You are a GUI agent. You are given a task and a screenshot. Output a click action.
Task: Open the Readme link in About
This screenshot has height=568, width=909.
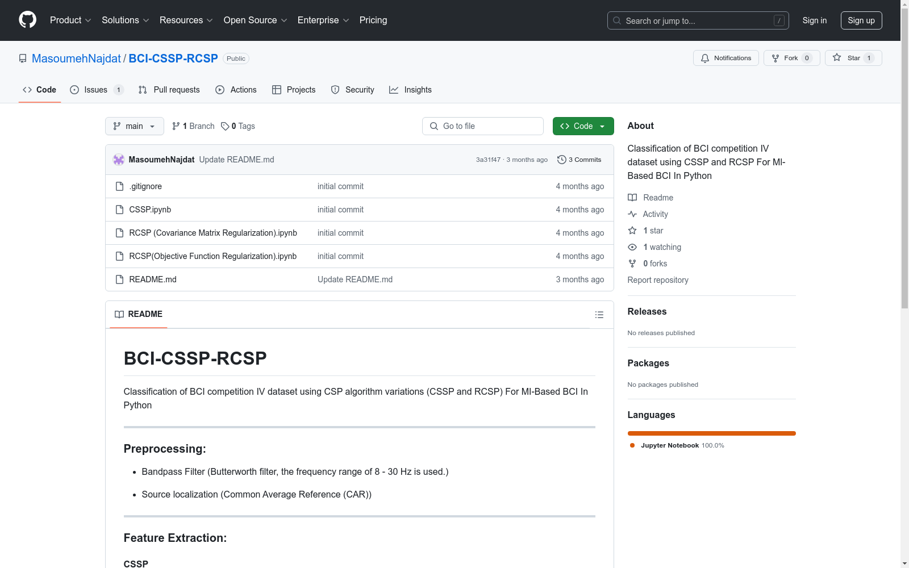651,198
